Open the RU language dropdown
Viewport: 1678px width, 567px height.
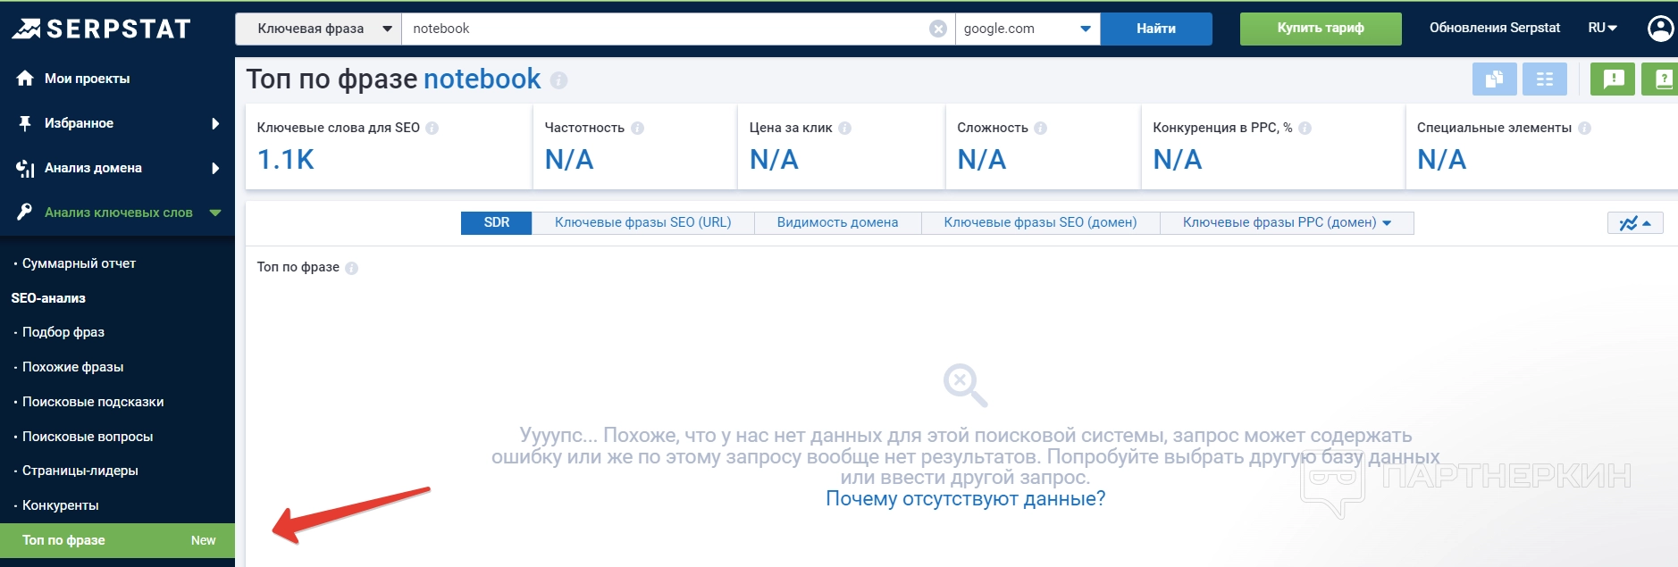click(1602, 29)
